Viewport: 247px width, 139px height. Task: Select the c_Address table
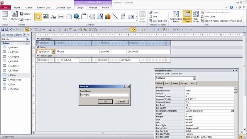pyautogui.click(x=13, y=47)
